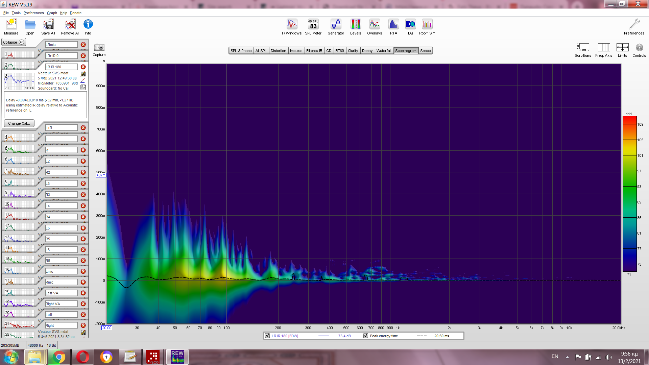Open Windows Start menu
The height and width of the screenshot is (365, 649).
11,357
